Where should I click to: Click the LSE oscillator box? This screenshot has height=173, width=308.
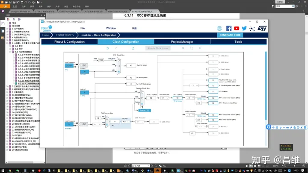(84, 65)
